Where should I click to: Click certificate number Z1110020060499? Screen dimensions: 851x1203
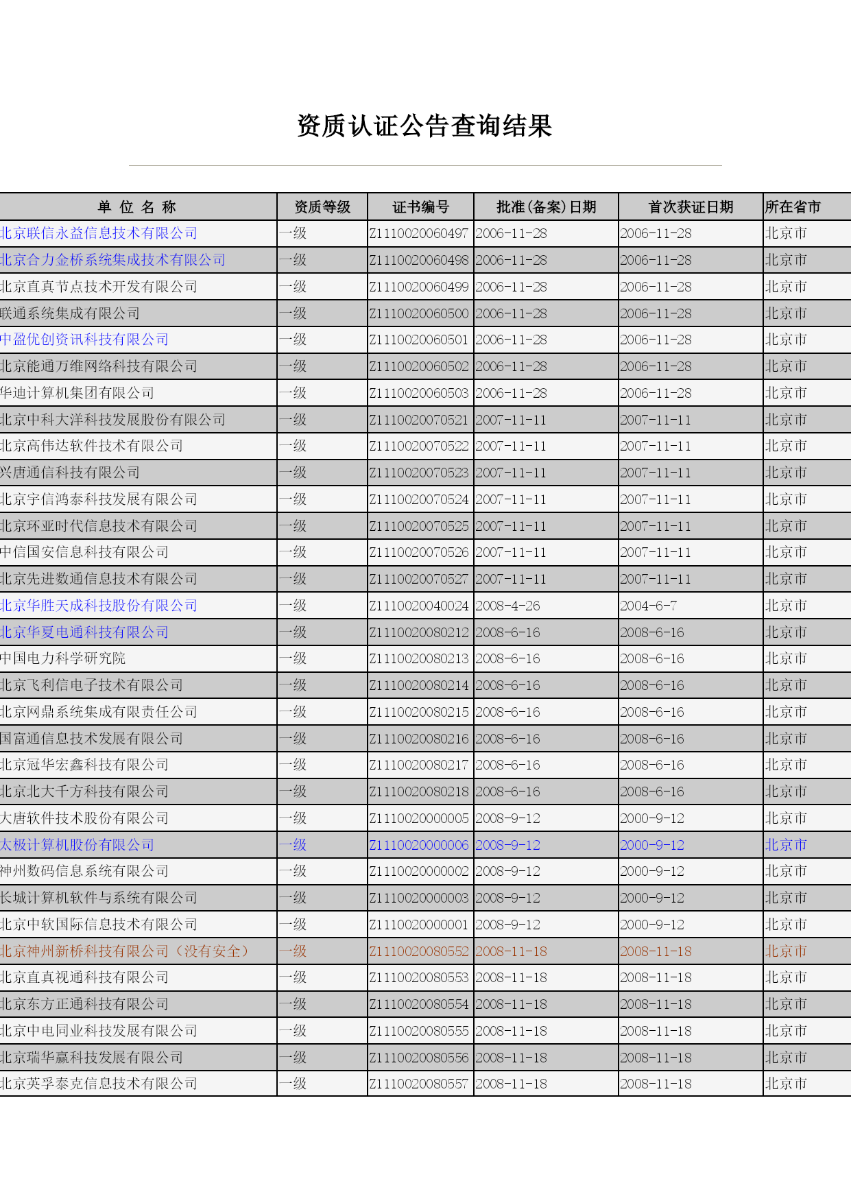pos(419,287)
